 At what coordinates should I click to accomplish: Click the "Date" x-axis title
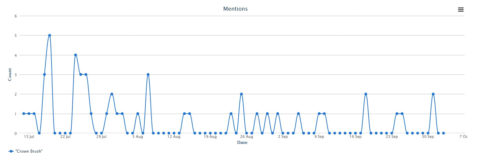(x=242, y=143)
